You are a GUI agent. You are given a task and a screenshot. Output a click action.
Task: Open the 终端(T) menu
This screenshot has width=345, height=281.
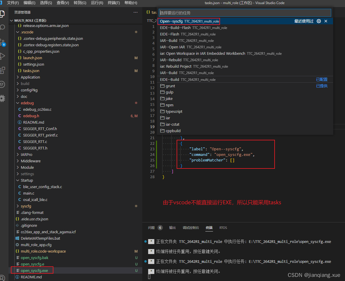(x=114, y=3)
